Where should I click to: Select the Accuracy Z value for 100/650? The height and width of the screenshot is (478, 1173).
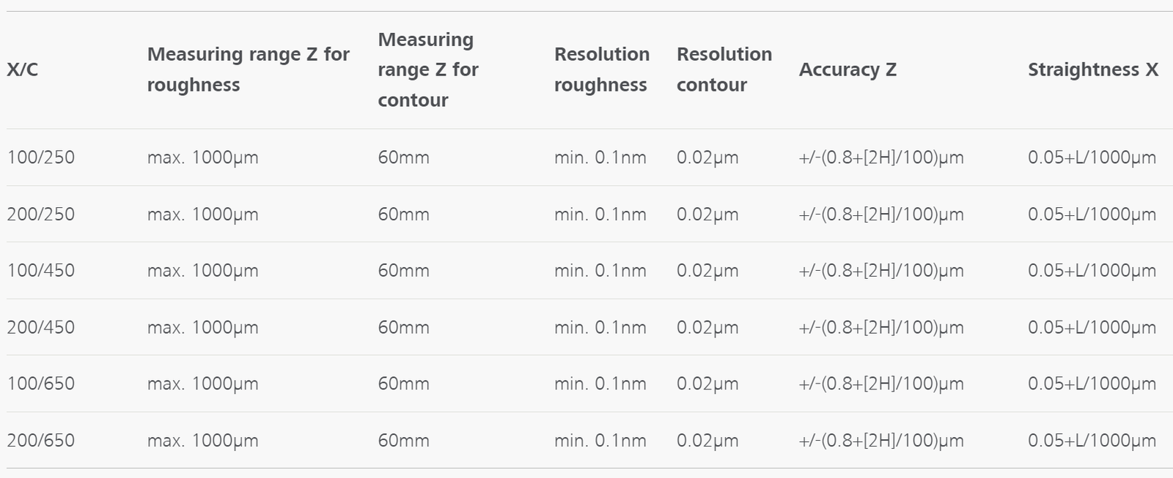pos(881,384)
